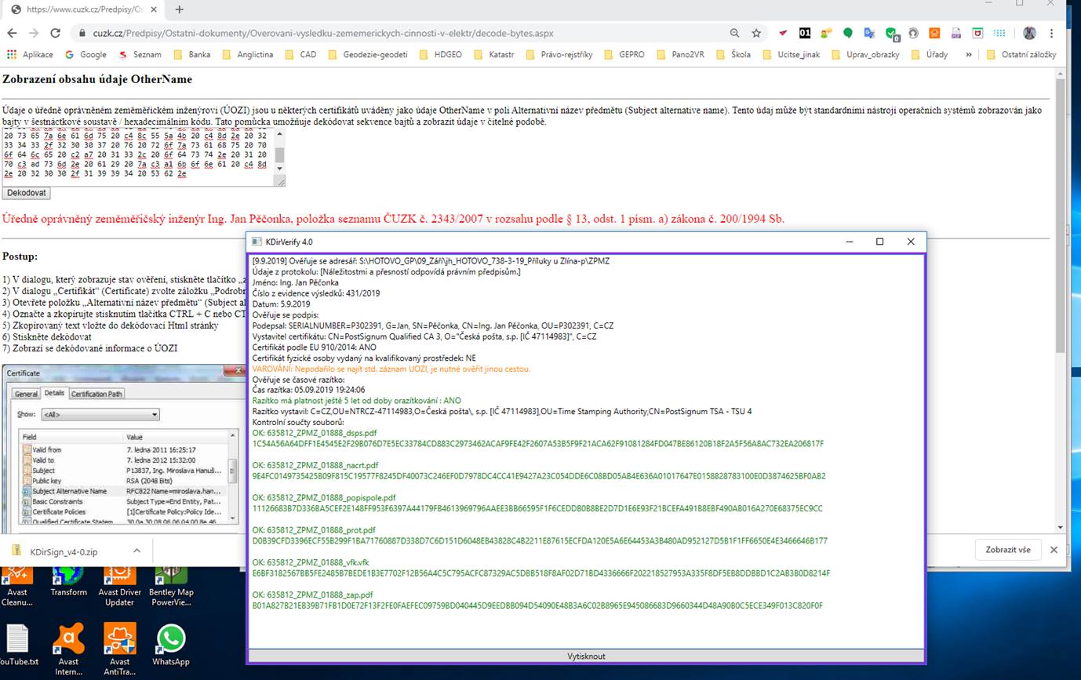Open the browser zoom magnifier icon
Image resolution: width=1081 pixels, height=680 pixels.
(734, 33)
